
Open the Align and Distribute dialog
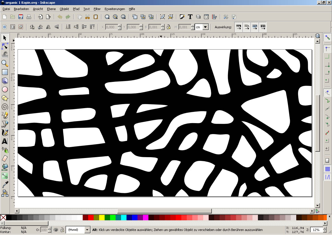[x=214, y=17]
